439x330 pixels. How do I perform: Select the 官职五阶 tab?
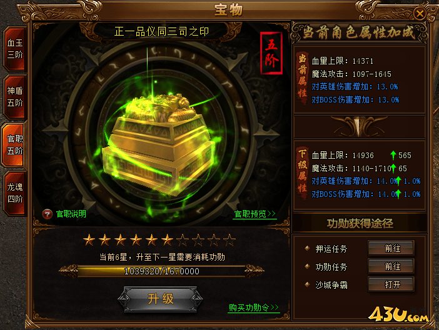[x=14, y=145]
